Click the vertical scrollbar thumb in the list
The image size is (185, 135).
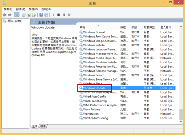click(x=181, y=114)
